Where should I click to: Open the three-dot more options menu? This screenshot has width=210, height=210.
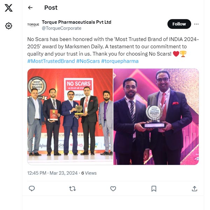click(196, 24)
